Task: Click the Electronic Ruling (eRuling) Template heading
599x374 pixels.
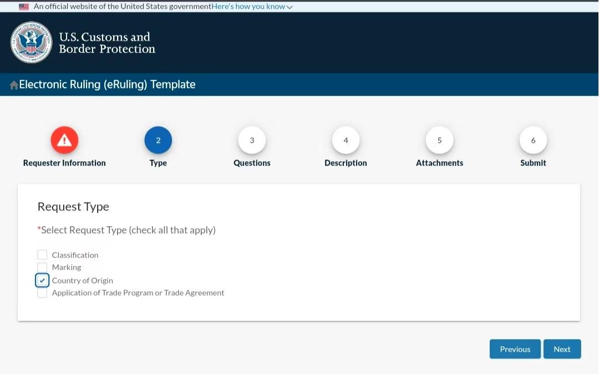Action: [x=107, y=84]
